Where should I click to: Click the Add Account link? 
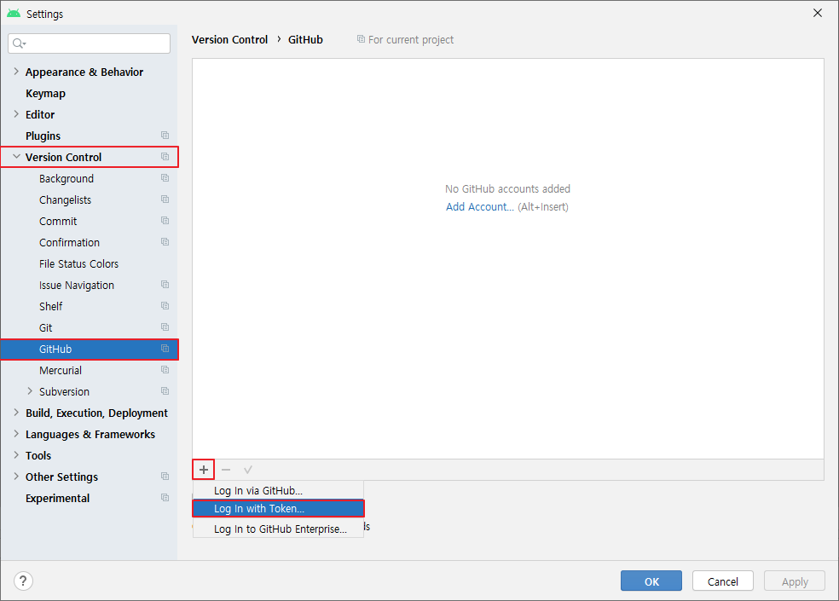480,207
